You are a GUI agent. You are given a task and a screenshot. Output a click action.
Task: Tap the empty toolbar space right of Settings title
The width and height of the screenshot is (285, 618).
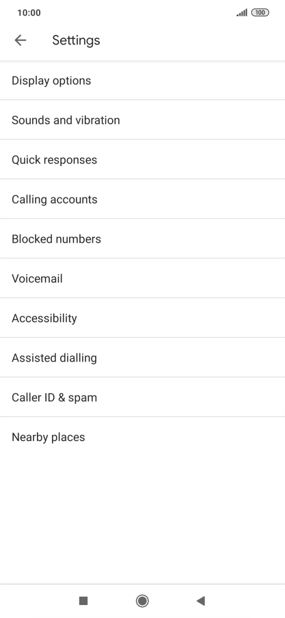193,40
